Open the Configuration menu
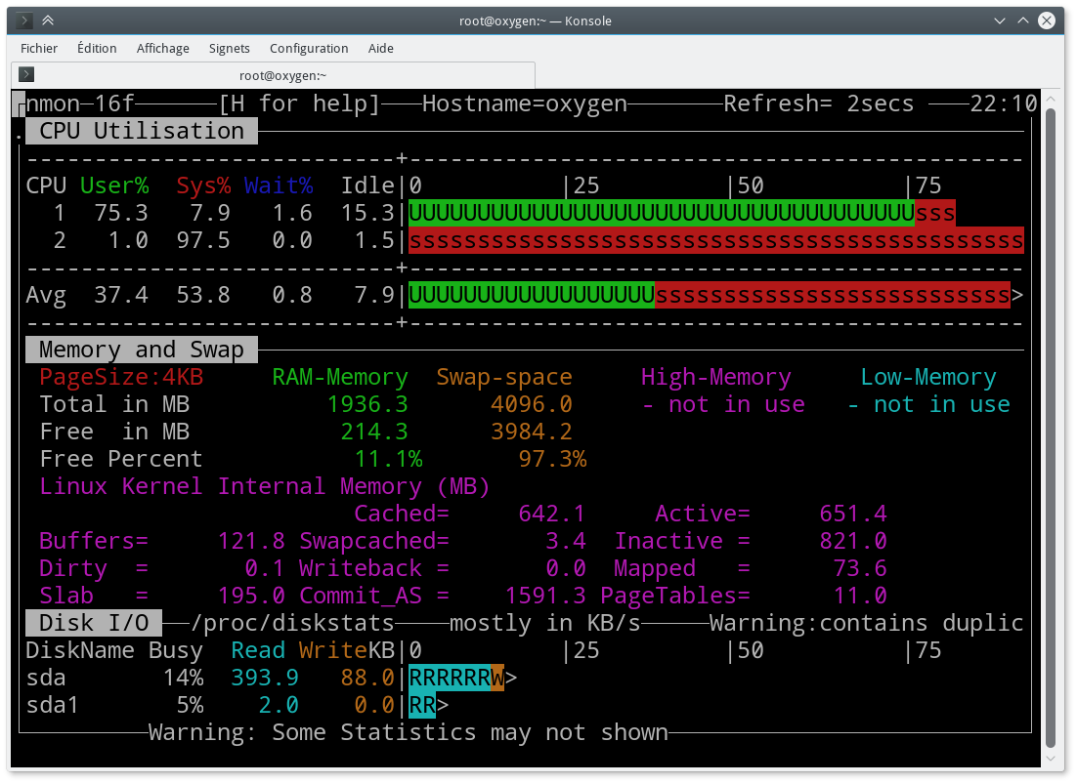 click(309, 48)
